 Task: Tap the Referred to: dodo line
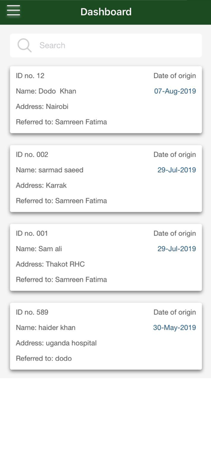point(44,359)
